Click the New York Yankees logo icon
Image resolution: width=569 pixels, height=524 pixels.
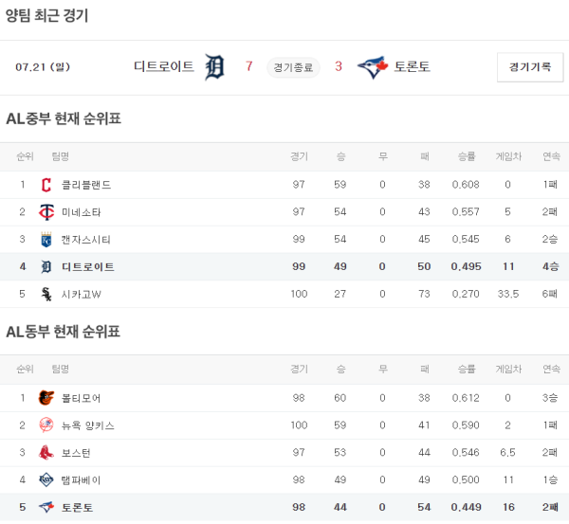pyautogui.click(x=46, y=425)
